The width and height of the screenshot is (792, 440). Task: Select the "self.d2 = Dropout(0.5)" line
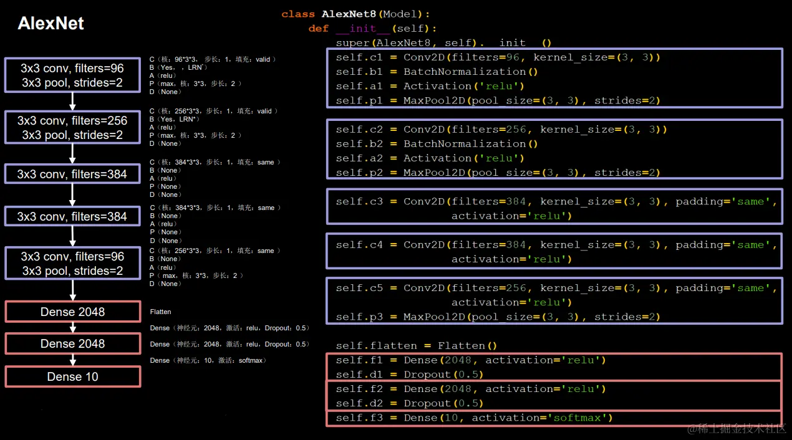point(410,403)
